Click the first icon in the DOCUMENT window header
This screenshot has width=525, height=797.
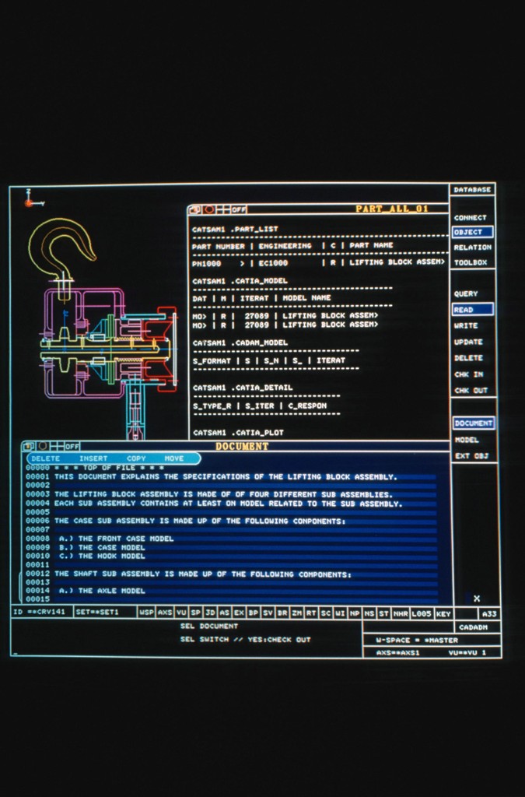[x=29, y=447]
